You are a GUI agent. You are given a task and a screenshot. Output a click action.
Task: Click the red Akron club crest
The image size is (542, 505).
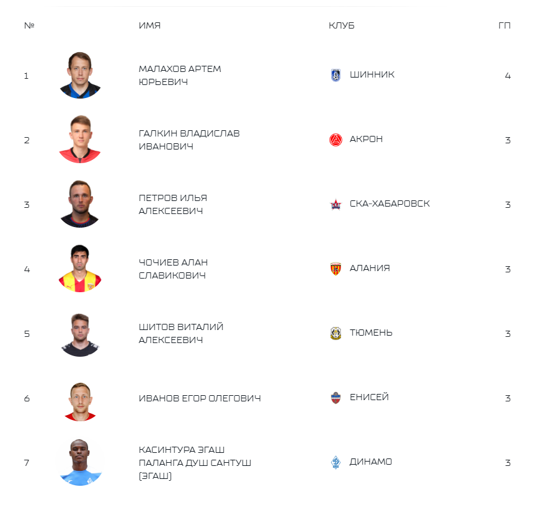(335, 140)
